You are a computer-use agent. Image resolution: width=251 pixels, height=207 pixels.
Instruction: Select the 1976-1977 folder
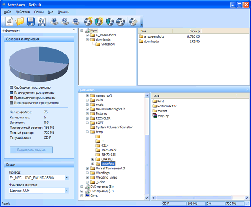point(109,150)
